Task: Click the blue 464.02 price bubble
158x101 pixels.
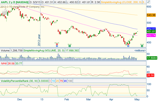Action: click(x=152, y=29)
